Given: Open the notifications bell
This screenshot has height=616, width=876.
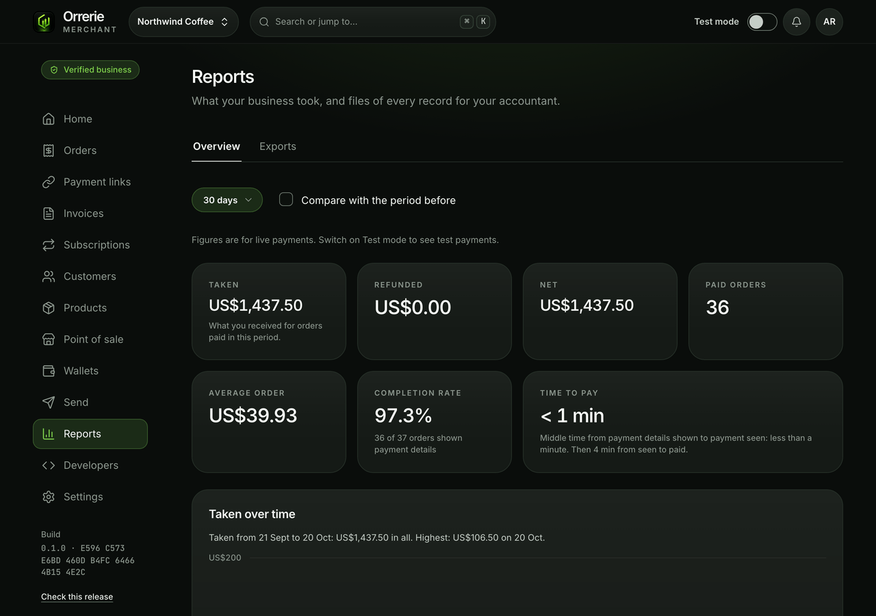Looking at the screenshot, I should coord(797,22).
